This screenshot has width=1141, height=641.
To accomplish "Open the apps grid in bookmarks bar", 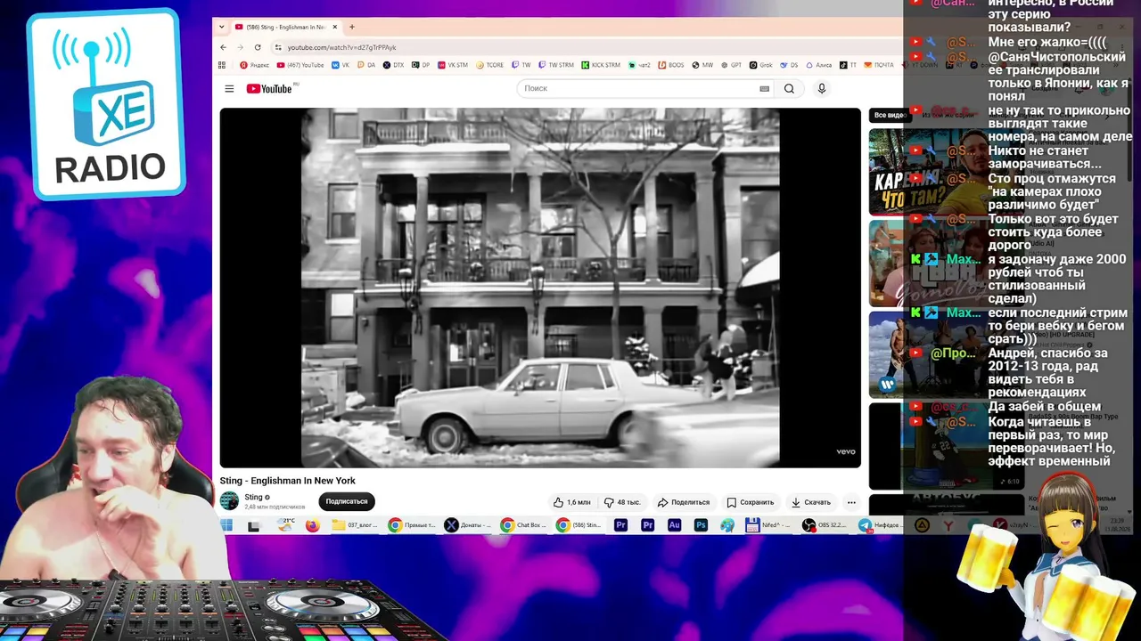I will point(223,65).
